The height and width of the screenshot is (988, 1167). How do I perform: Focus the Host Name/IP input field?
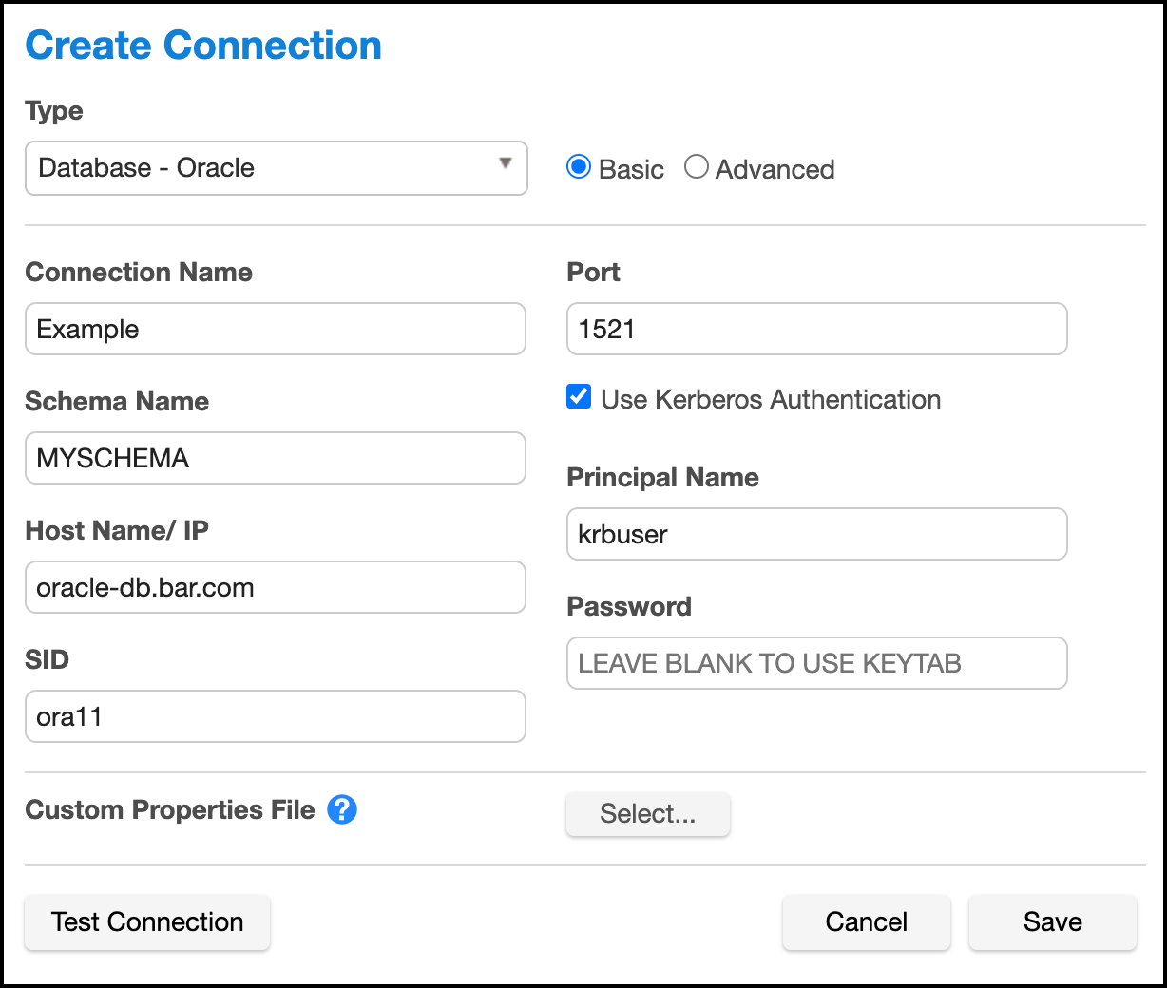click(x=276, y=587)
